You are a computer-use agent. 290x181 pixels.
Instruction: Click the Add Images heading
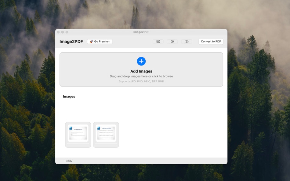pos(141,71)
